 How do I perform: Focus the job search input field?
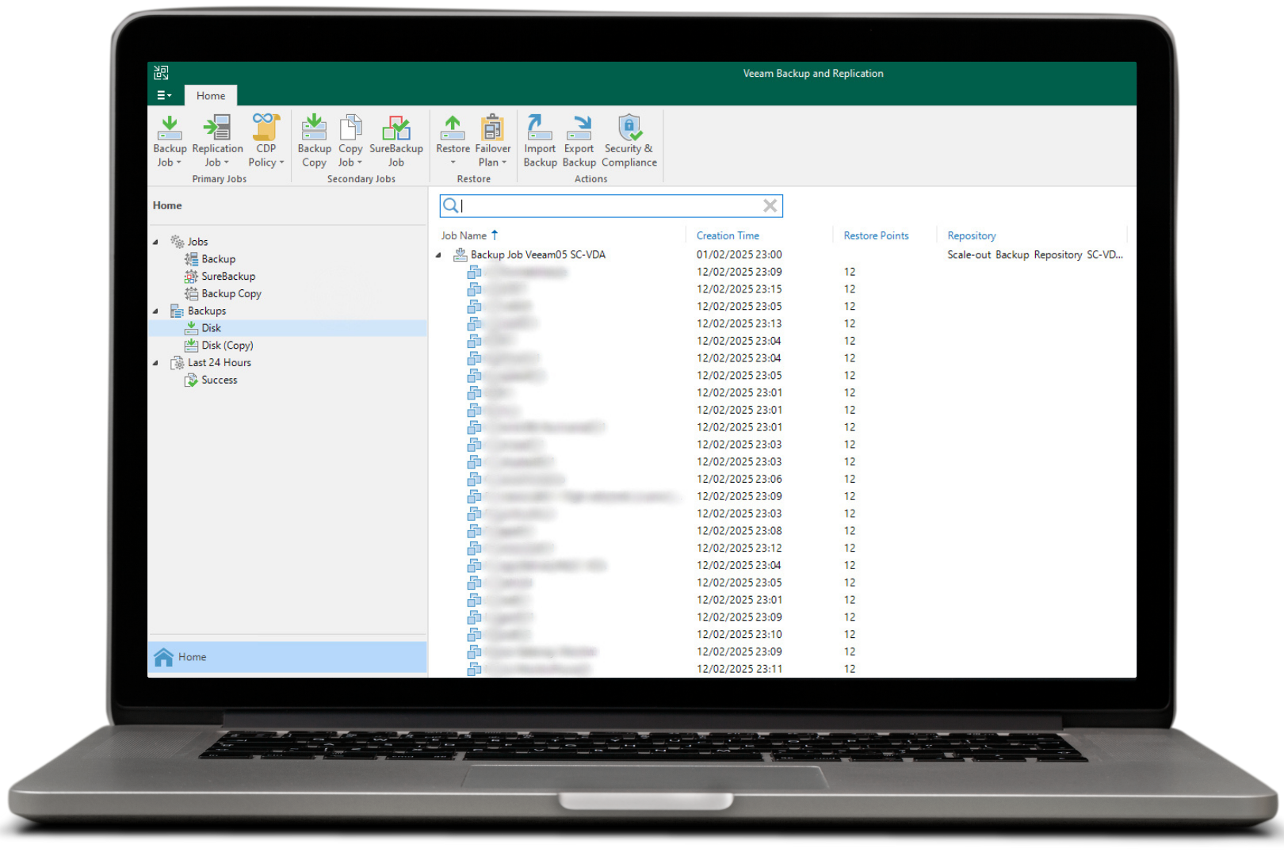click(x=611, y=206)
